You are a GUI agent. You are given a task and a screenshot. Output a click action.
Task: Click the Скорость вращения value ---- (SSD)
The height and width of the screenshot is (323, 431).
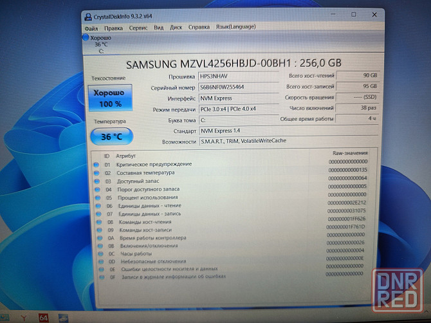point(357,97)
